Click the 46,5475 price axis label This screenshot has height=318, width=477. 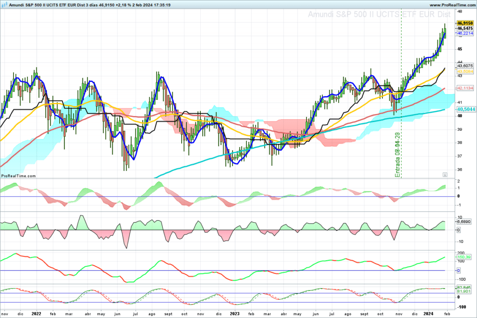pyautogui.click(x=465, y=28)
